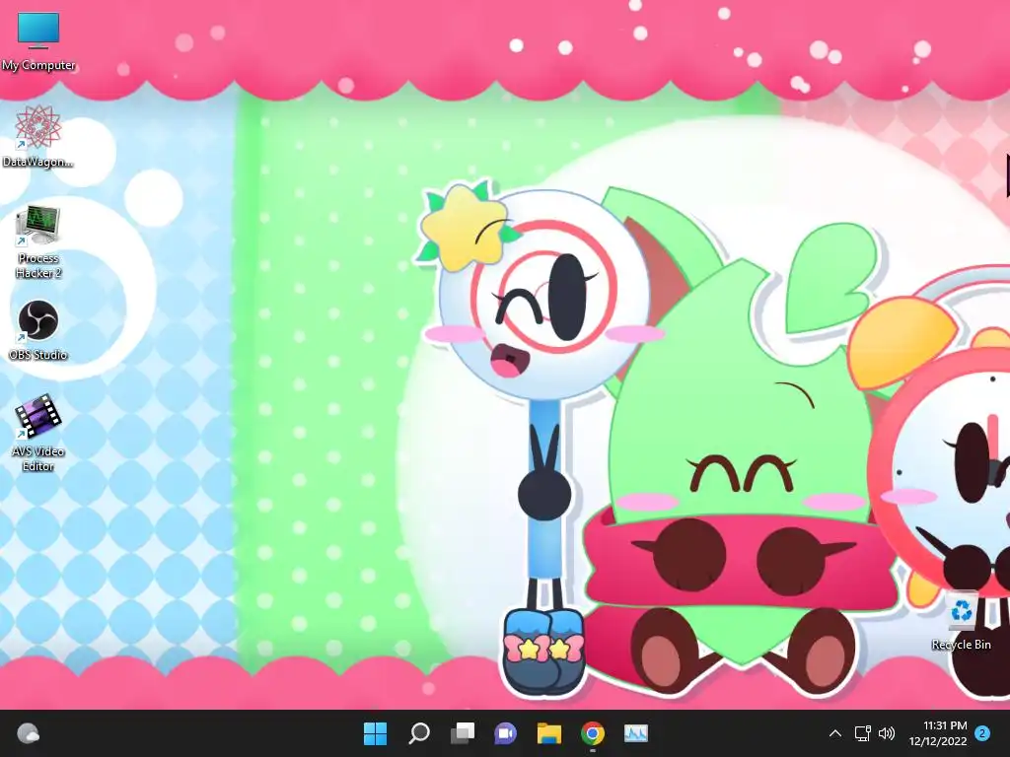This screenshot has height=757, width=1010.
Task: Open the performance monitor graph taskbar icon
Action: 636,733
